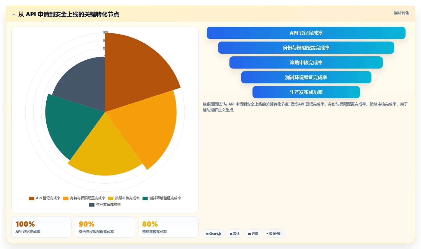Click the API 登记完成率 legend label text

click(48, 198)
